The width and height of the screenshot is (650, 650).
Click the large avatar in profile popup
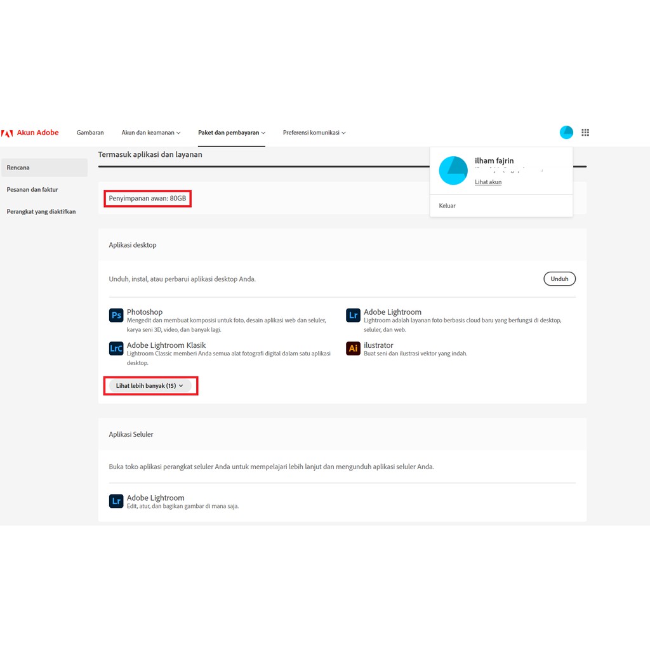[x=453, y=170]
